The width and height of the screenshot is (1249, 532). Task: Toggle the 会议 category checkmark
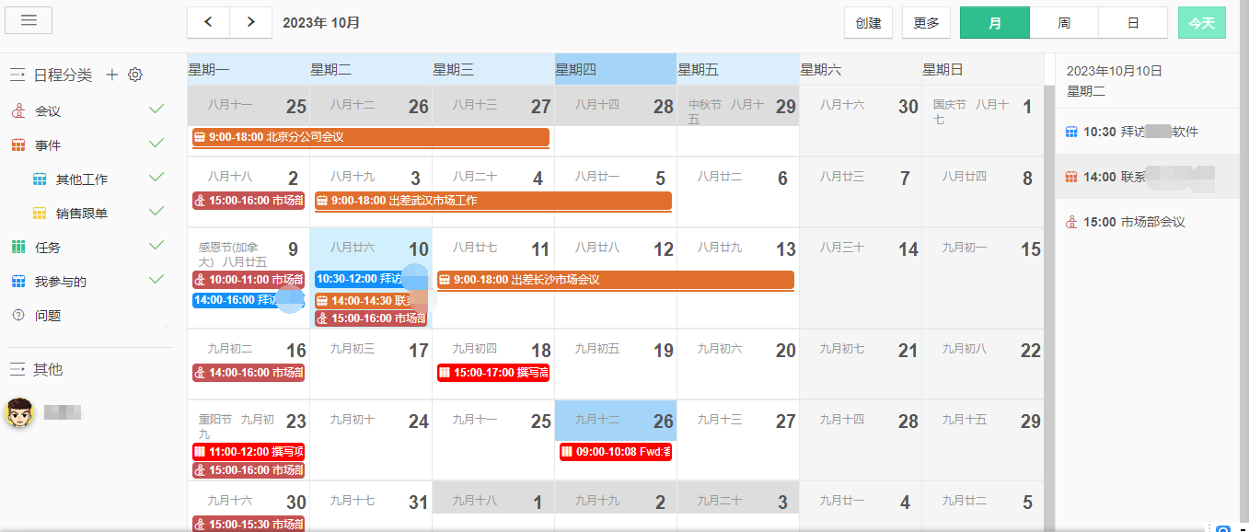point(156,110)
